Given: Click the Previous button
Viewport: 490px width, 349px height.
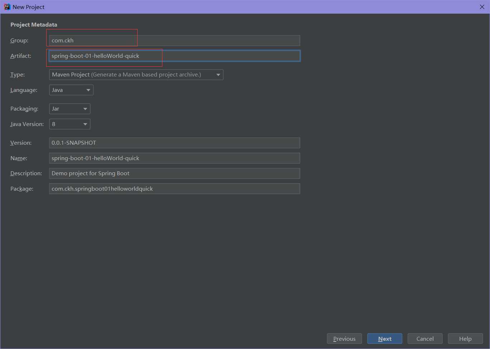Looking at the screenshot, I should tap(344, 339).
